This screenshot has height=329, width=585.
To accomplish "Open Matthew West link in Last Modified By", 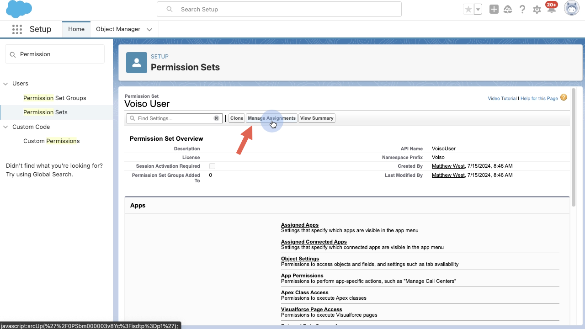I will click(448, 175).
